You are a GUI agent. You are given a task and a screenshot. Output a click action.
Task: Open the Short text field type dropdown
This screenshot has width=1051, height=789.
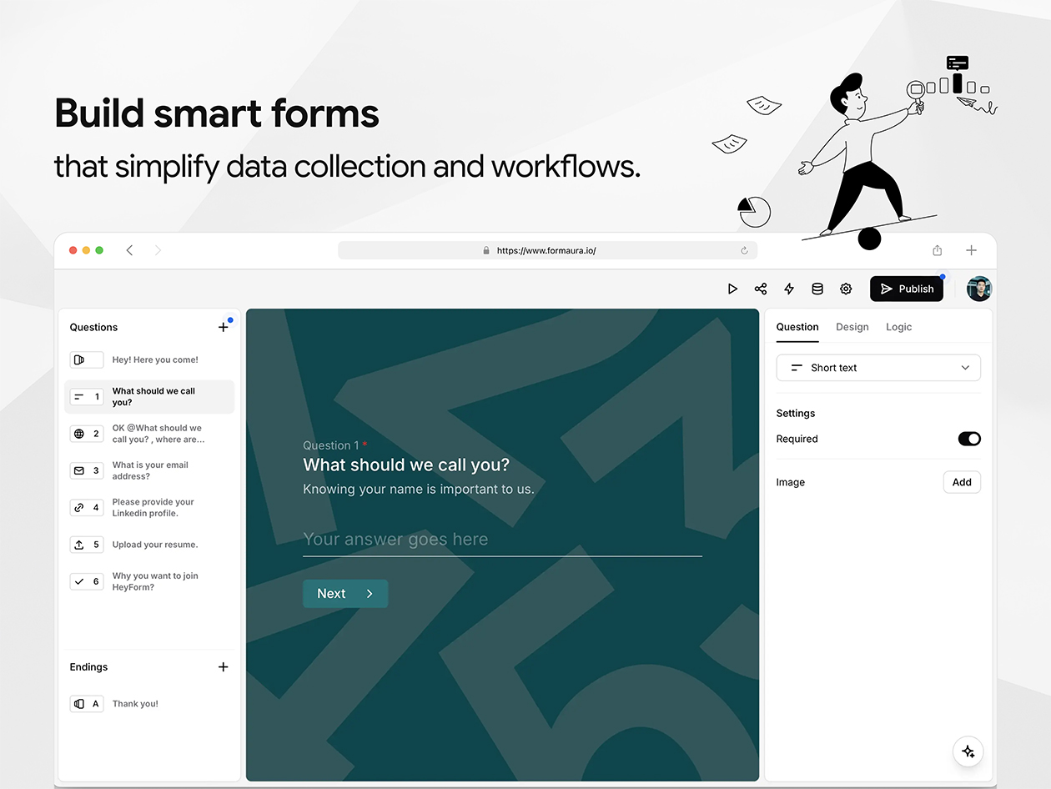[x=878, y=368]
